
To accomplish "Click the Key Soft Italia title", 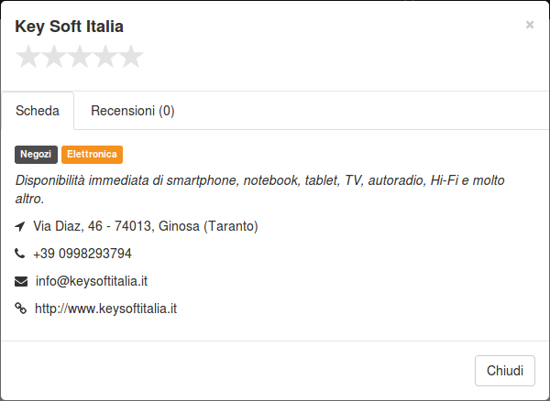I will point(69,27).
